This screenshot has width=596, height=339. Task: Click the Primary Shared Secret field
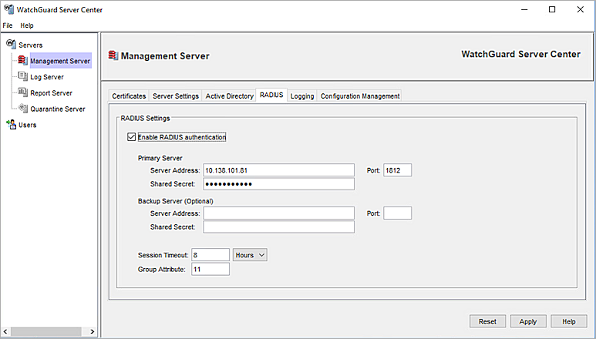(x=278, y=183)
